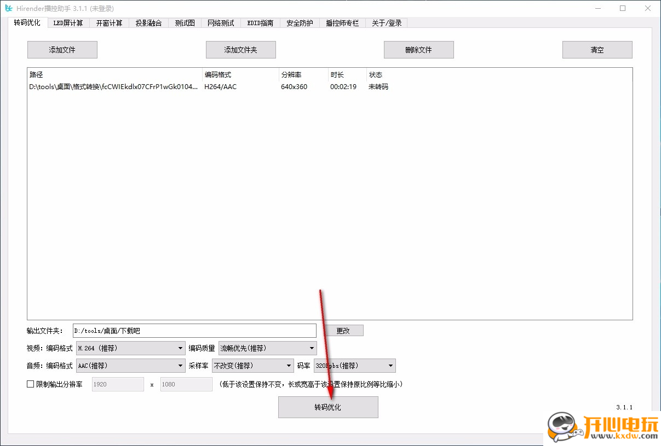The height and width of the screenshot is (446, 661).
Task: Open the 关于/登录 tab
Action: coord(387,23)
